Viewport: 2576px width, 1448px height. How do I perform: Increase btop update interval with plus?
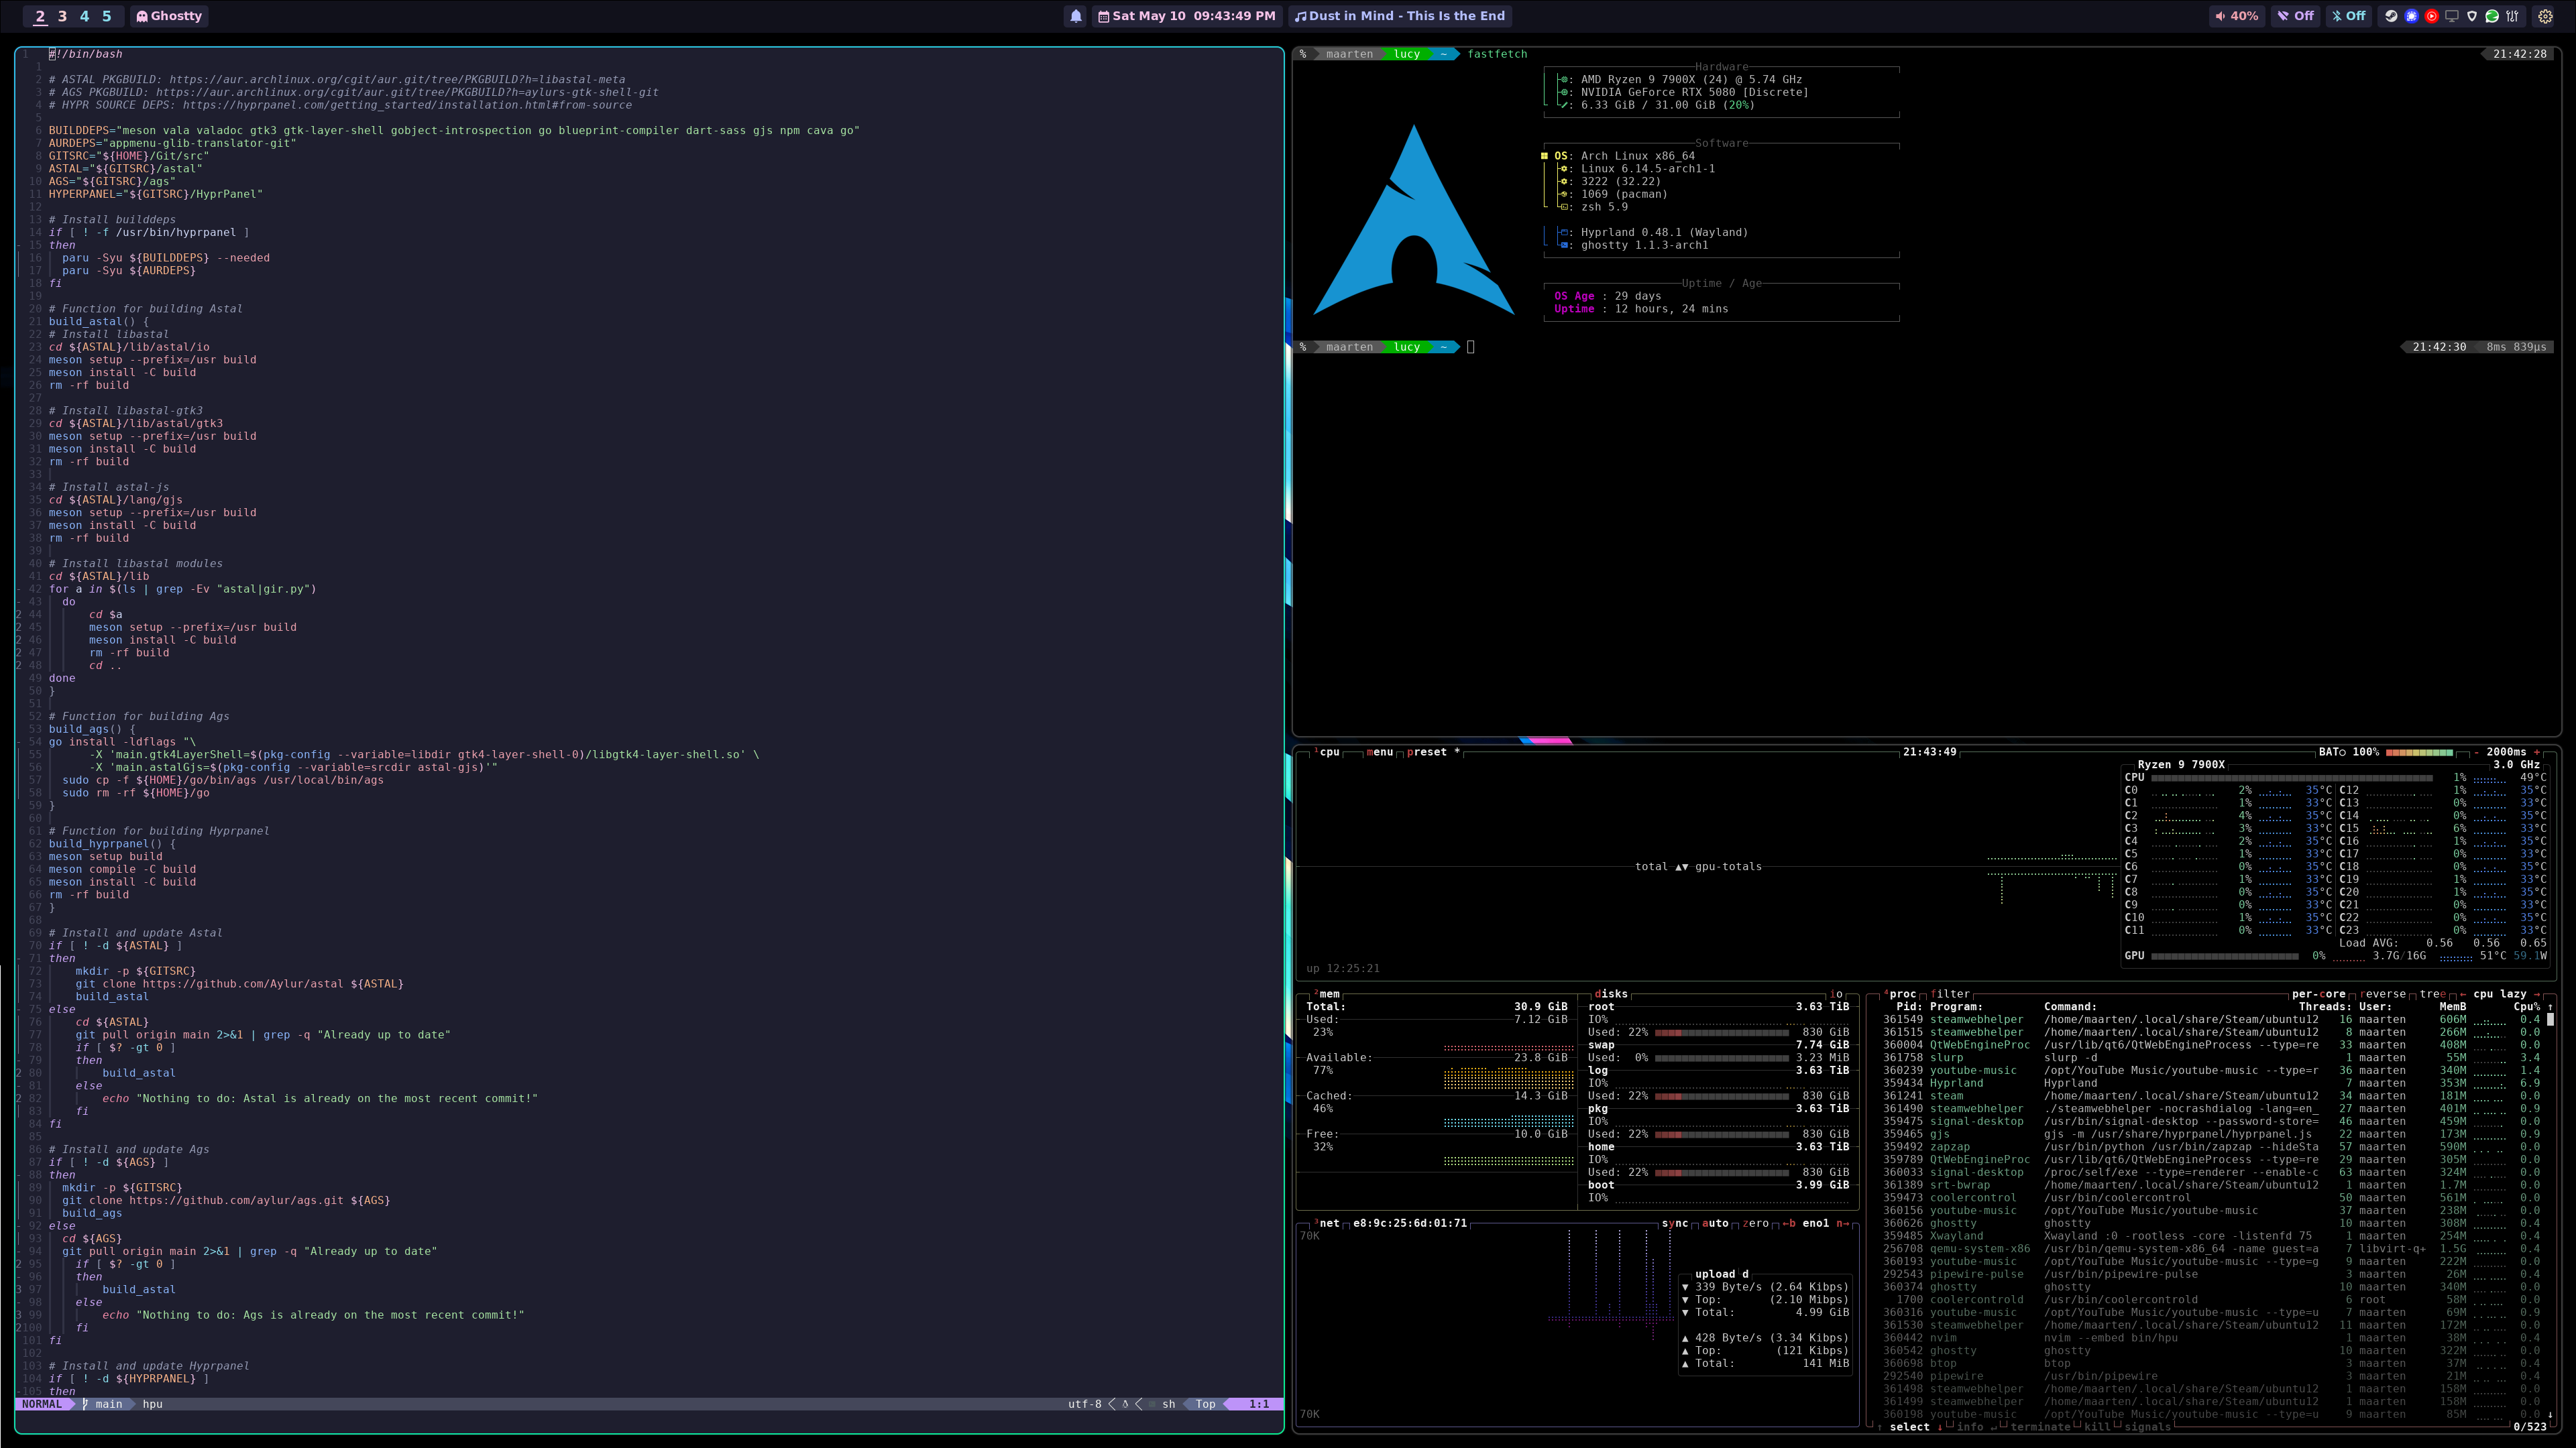(2536, 751)
